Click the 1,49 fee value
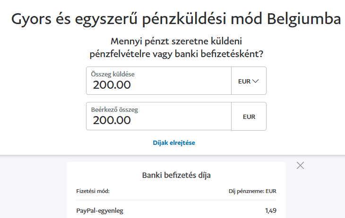 click(x=271, y=211)
